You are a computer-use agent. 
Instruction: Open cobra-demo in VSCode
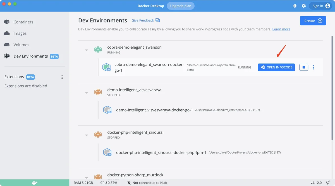(x=276, y=67)
